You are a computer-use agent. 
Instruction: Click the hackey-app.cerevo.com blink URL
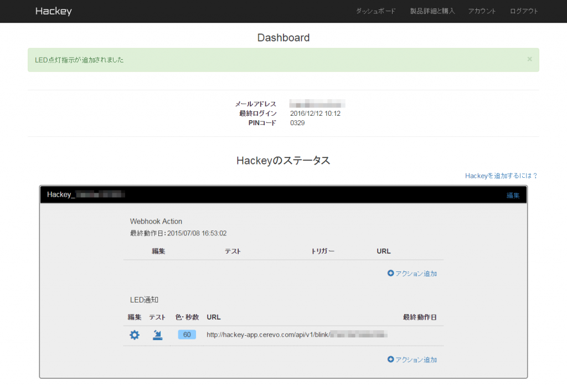click(267, 335)
